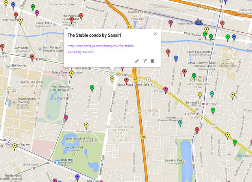Click the red pin at Nana Plaza
Screen dimensions: 252x182
[126, 81]
